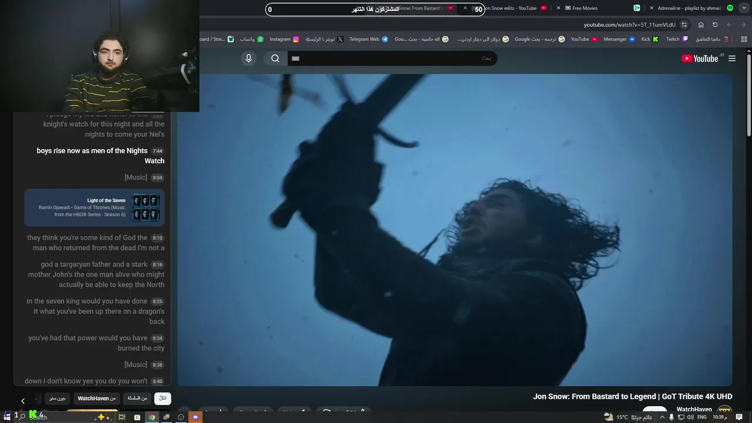Open Windows Start menu
752x423 pixels.
click(8, 417)
